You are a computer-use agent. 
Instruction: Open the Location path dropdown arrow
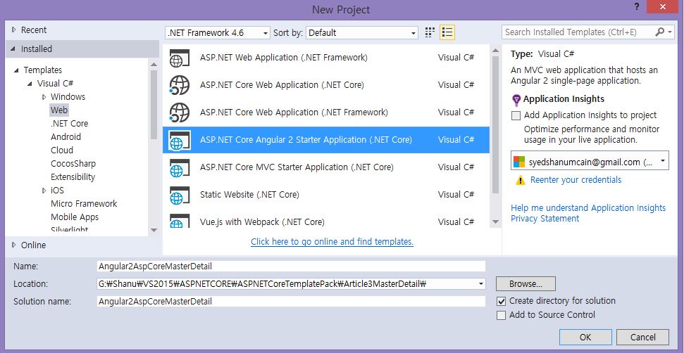coord(480,284)
